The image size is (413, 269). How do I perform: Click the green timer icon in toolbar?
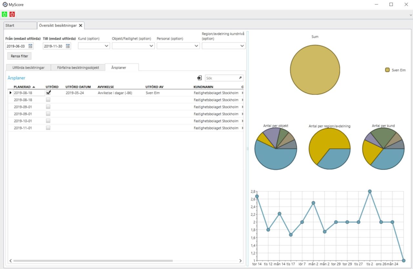[x=5, y=14]
